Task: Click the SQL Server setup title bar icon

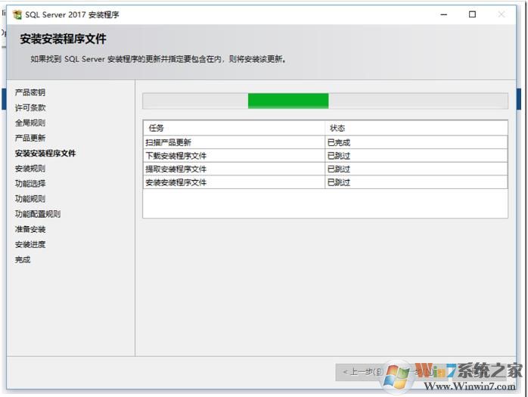Action: tap(17, 15)
